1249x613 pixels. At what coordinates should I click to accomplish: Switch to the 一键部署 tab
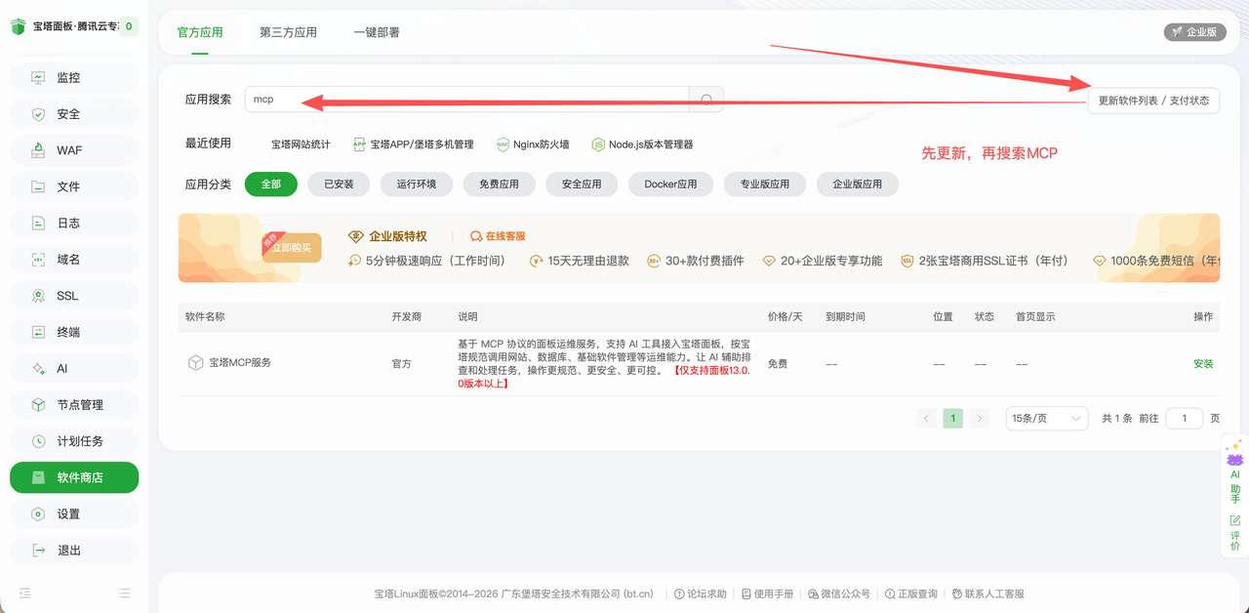pyautogui.click(x=377, y=32)
